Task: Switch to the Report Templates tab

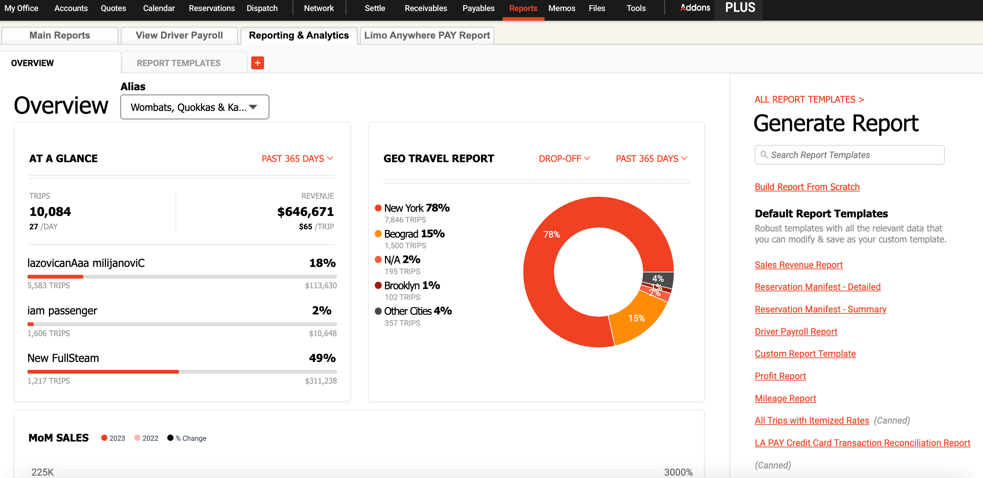Action: coord(179,63)
